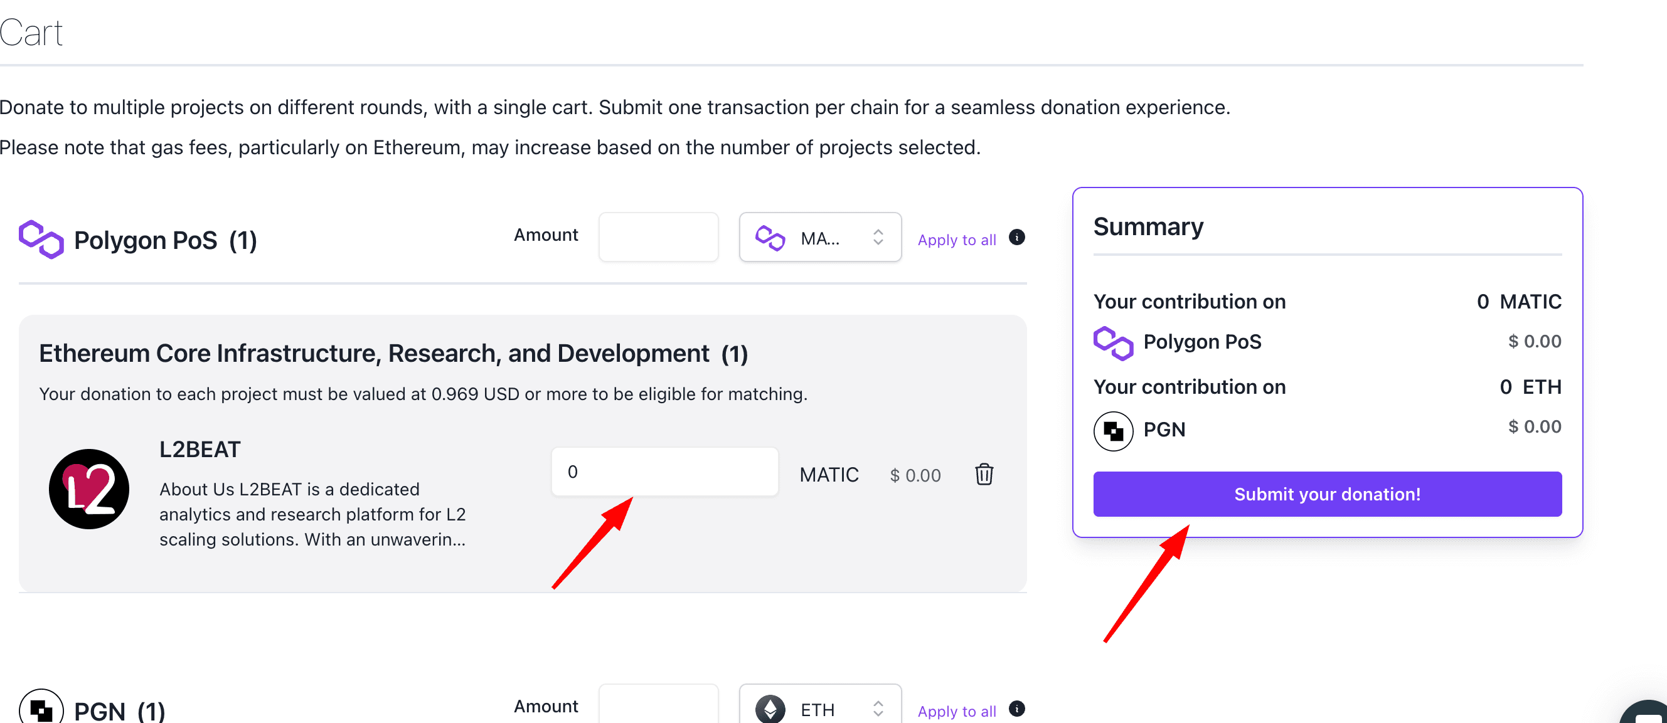Click the Ethereum Core Infrastructure round title
The height and width of the screenshot is (723, 1667).
pyautogui.click(x=393, y=354)
